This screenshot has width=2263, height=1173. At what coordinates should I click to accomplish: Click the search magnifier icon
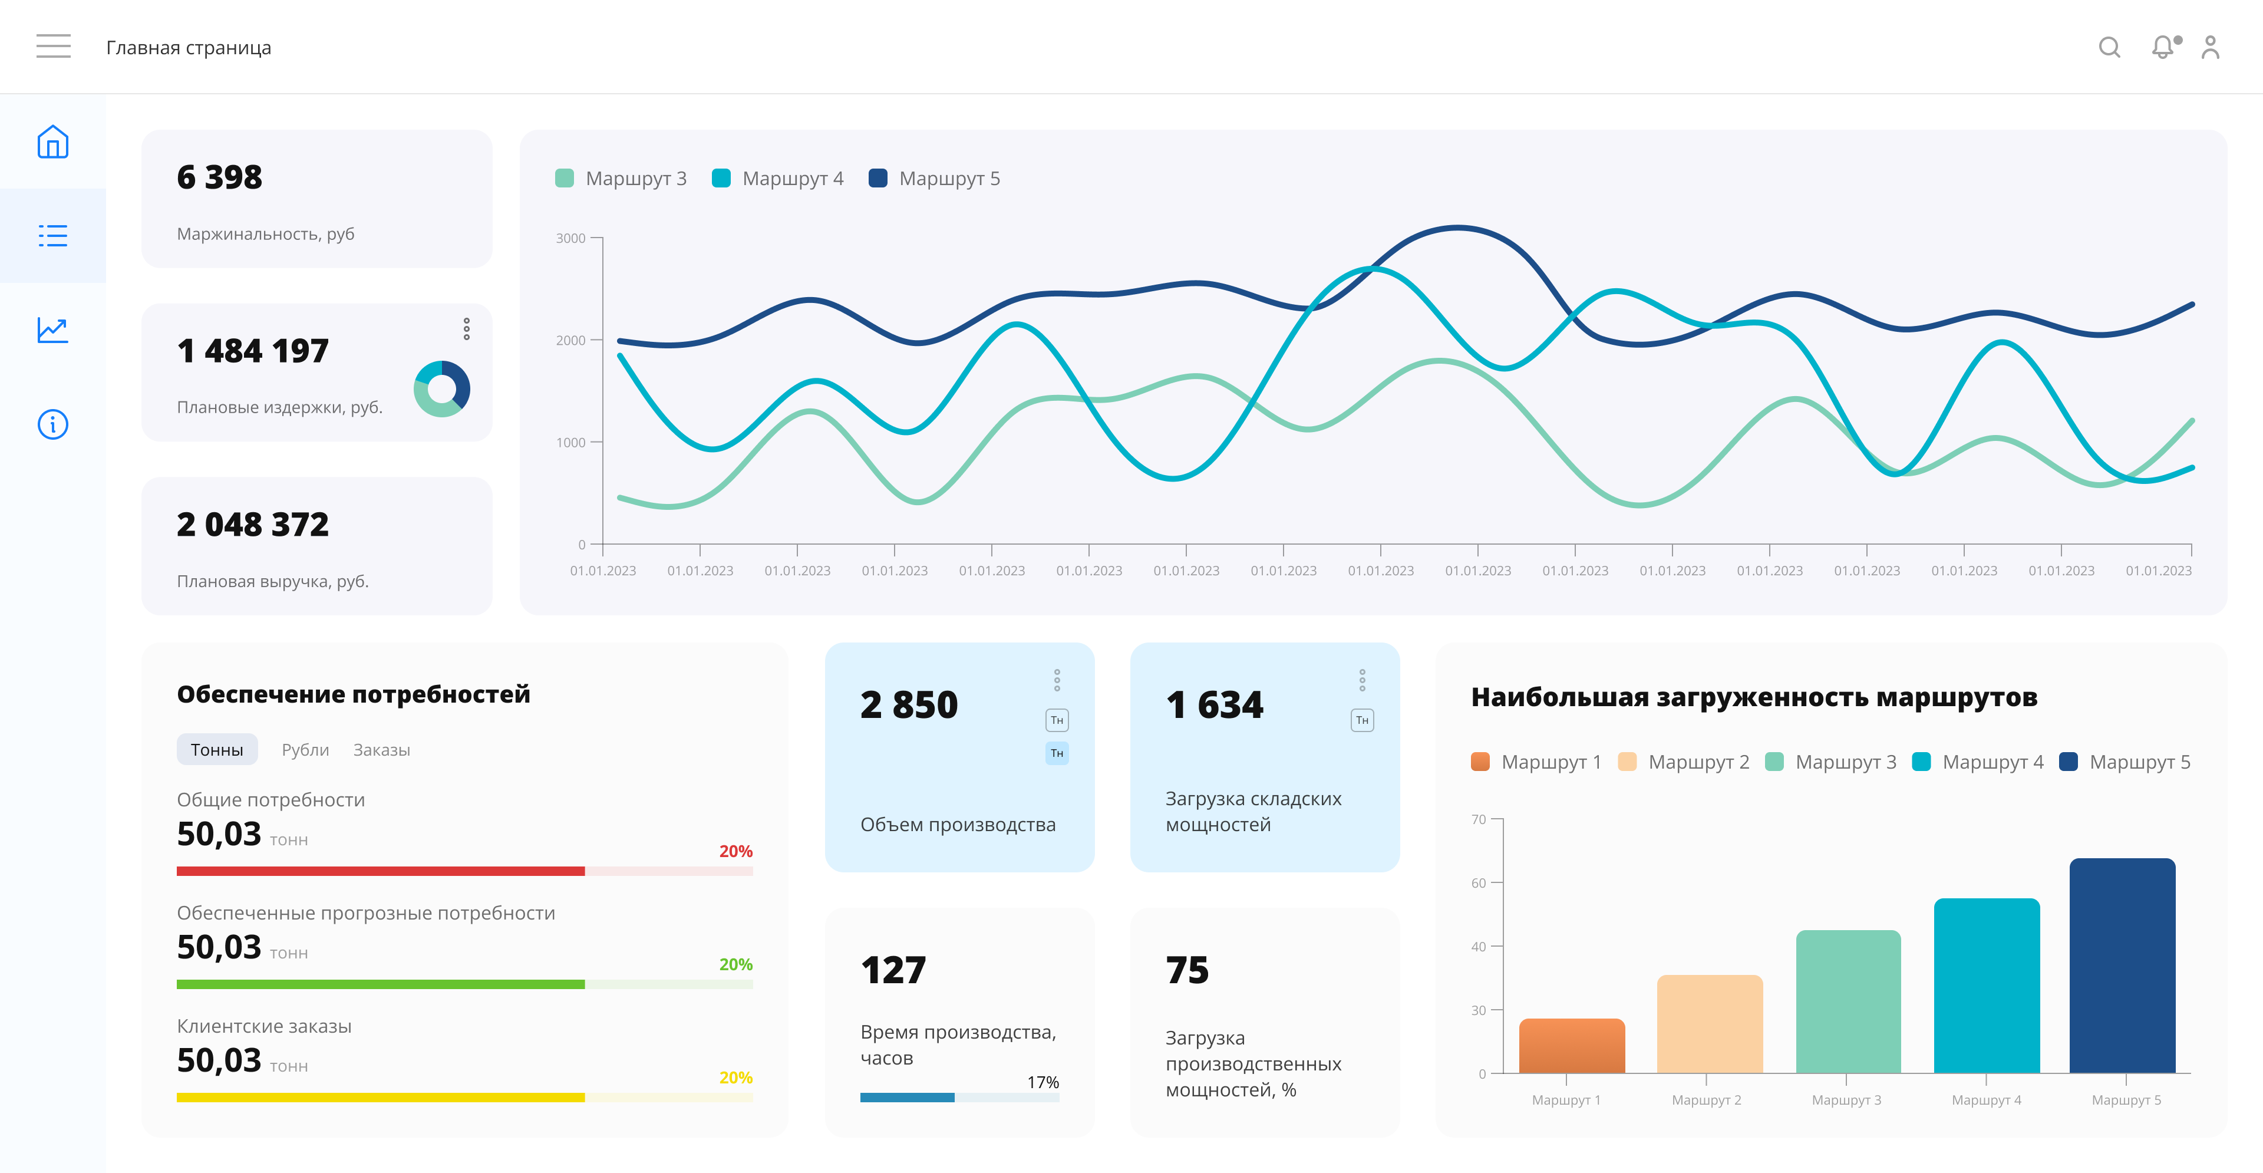(2109, 47)
